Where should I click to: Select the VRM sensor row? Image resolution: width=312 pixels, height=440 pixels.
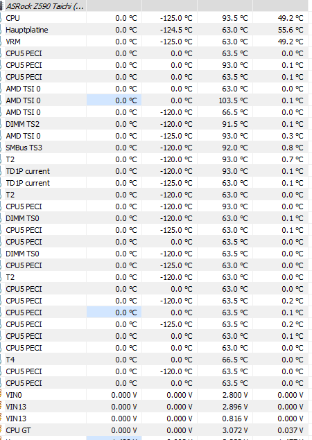[156, 42]
